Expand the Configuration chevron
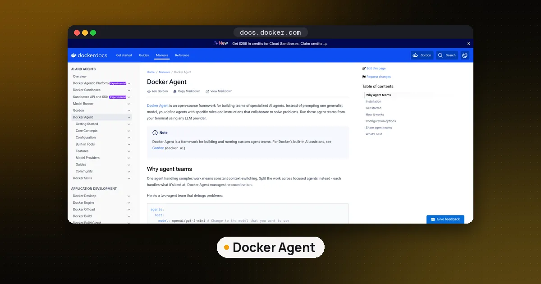This screenshot has height=284, width=541. pos(129,137)
